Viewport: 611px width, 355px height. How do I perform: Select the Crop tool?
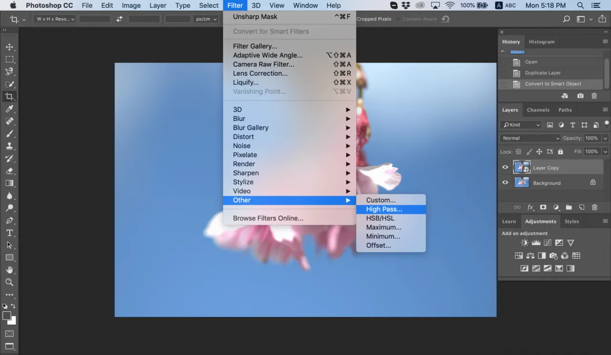coord(10,97)
